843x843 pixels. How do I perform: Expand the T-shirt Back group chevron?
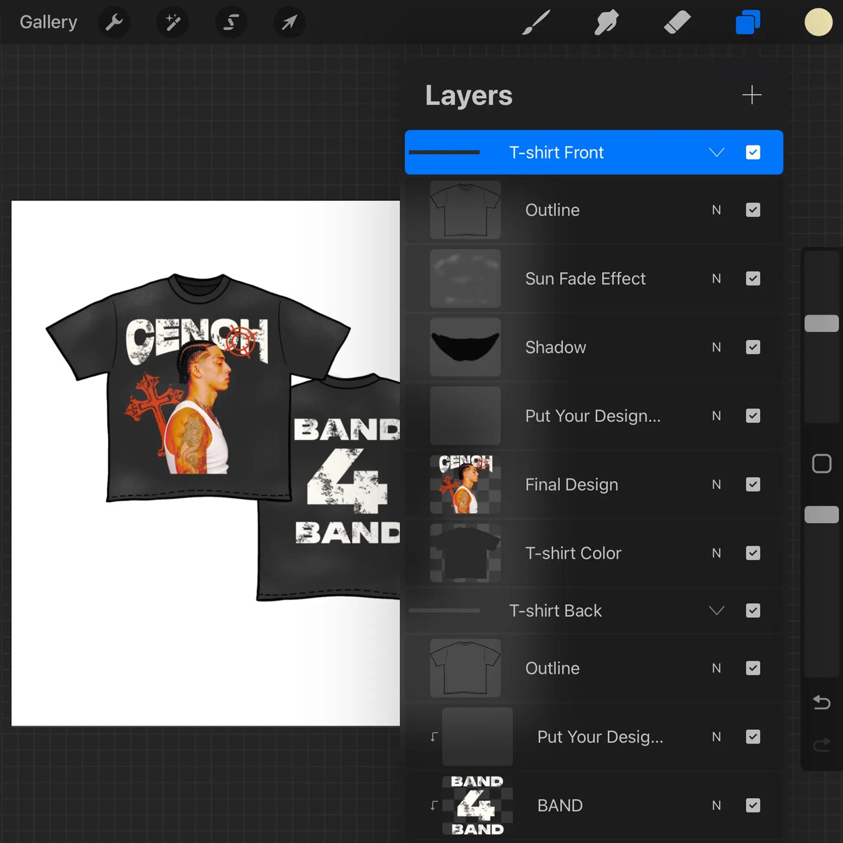click(x=716, y=610)
